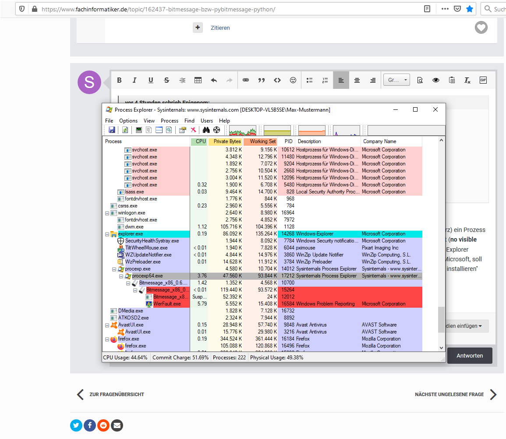Insert a bulleted list
Viewport: 506px width, 439px height.
[x=309, y=80]
